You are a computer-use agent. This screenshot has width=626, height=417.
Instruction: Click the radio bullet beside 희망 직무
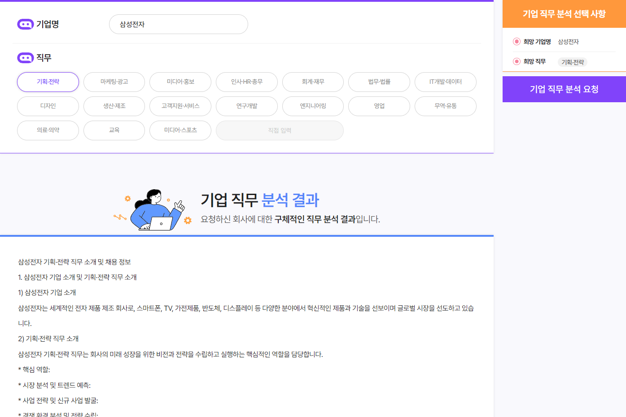tap(517, 61)
